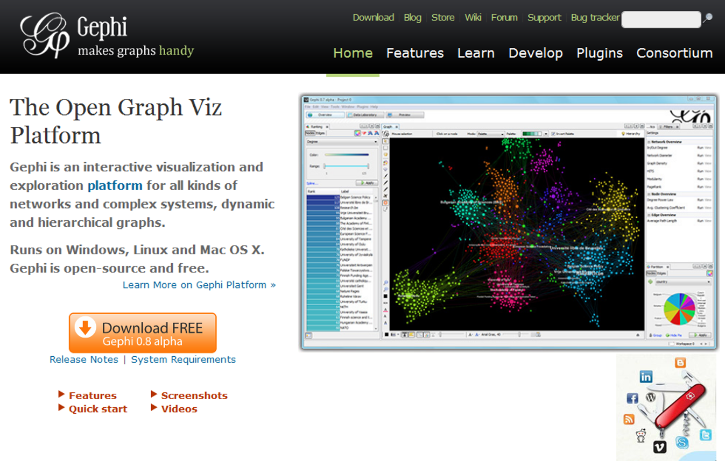Open the Quick start link
The image size is (725, 461).
click(x=98, y=409)
